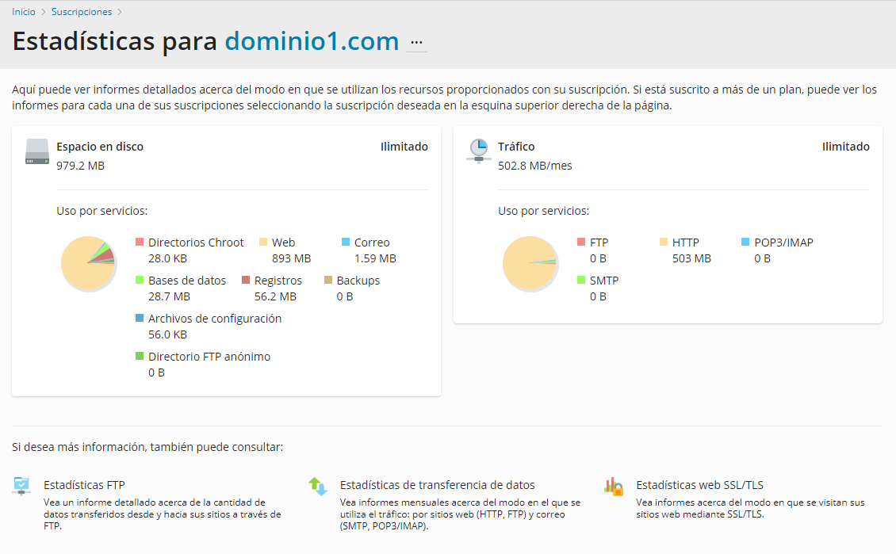Click the HTTP legend color swatch
The height and width of the screenshot is (554, 896).
(664, 242)
